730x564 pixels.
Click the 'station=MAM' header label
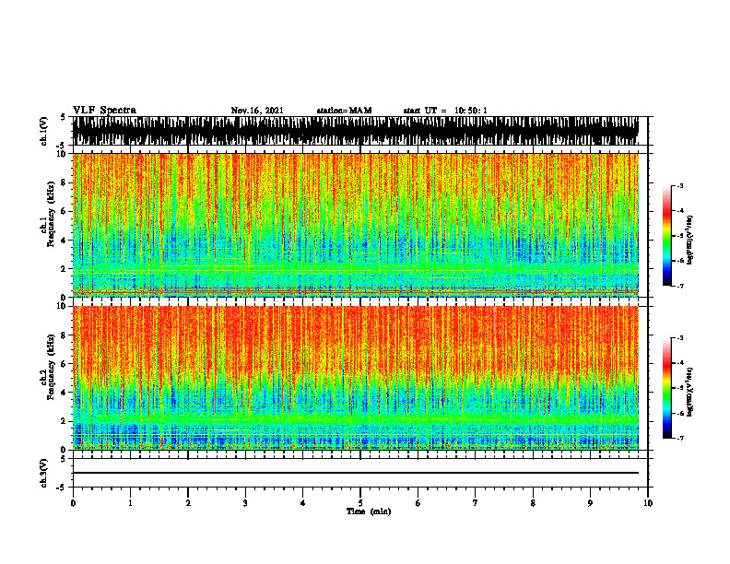click(x=344, y=111)
